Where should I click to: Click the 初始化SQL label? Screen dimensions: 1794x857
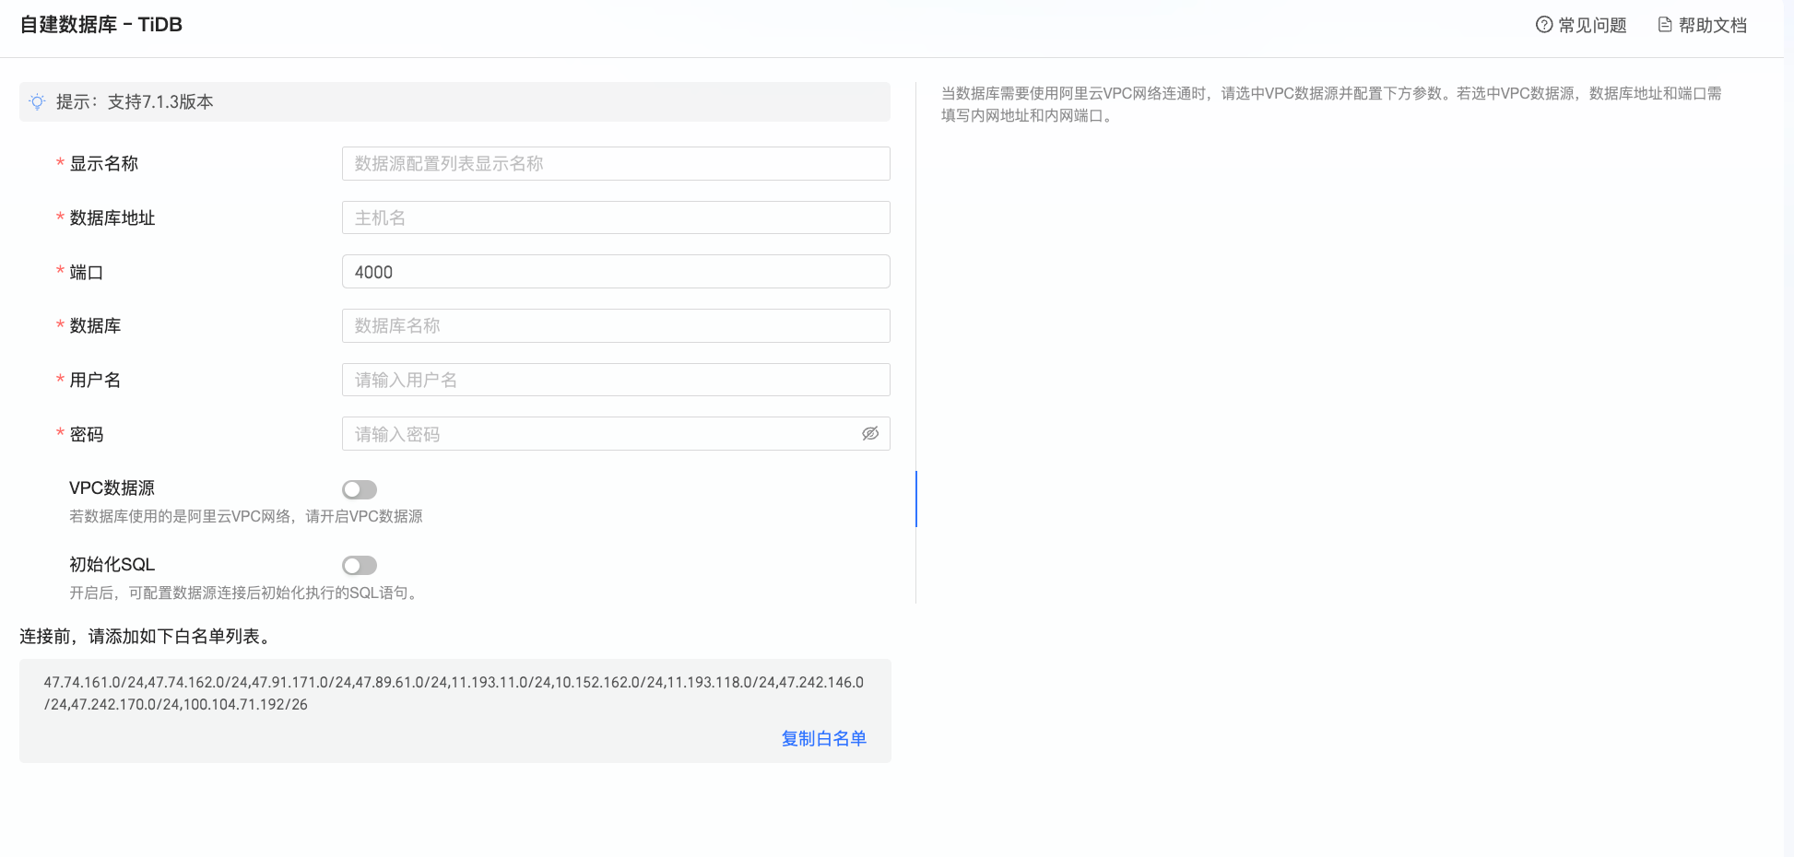[112, 564]
